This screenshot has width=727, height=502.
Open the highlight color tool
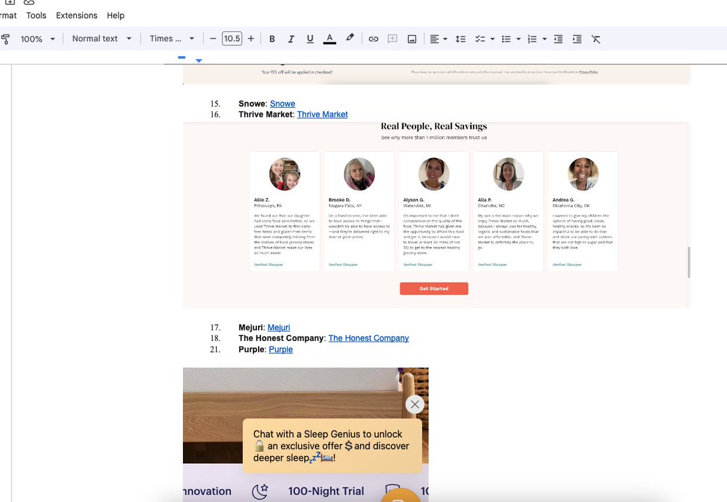(x=350, y=38)
